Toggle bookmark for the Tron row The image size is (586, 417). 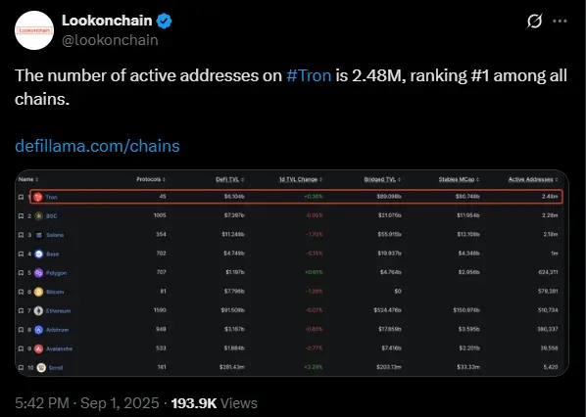22,197
